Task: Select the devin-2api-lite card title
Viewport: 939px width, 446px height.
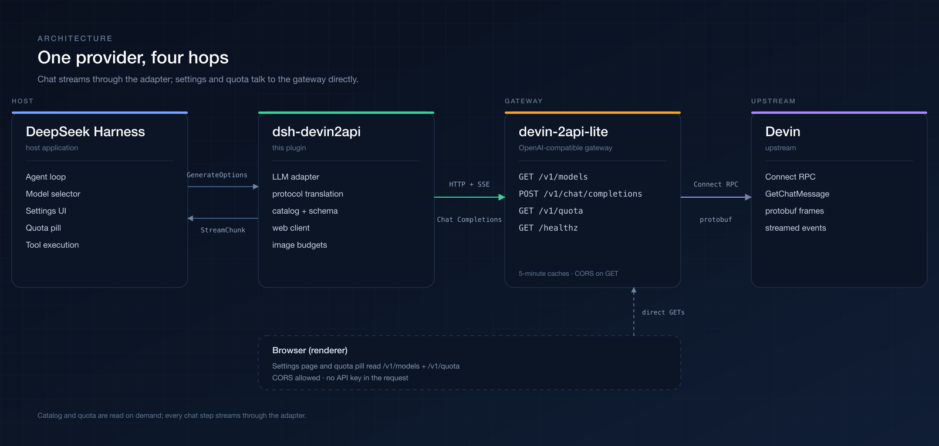Action: coord(563,131)
